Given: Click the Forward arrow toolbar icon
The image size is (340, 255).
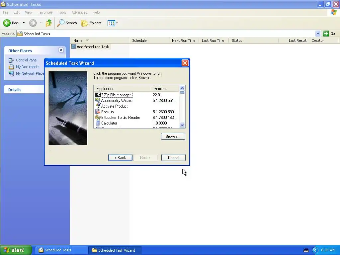Looking at the screenshot, I should 33,23.
